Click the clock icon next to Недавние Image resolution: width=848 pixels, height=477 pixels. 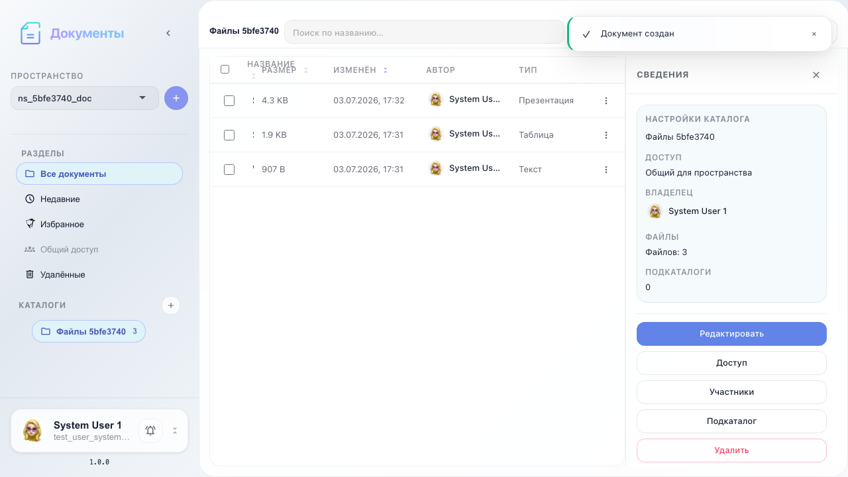coord(30,199)
